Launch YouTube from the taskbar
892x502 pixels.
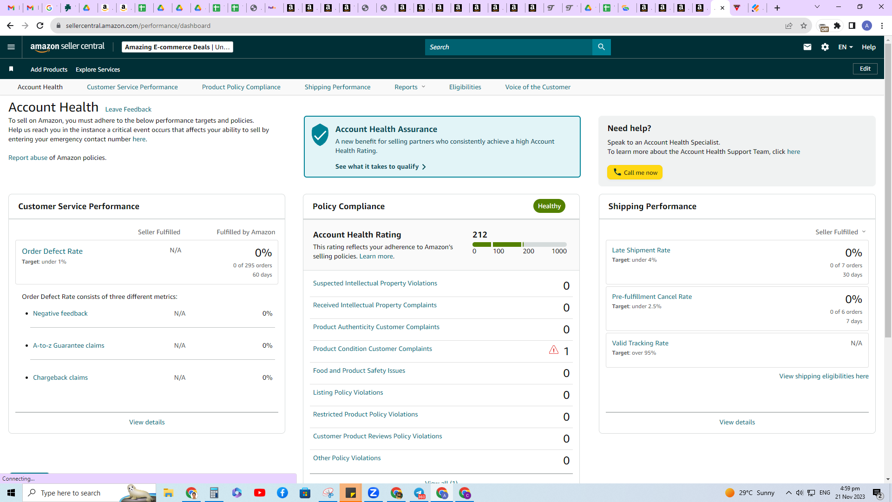click(x=260, y=493)
